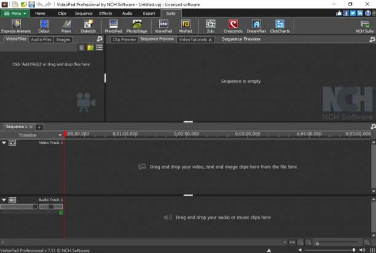Click the save project icon in title bar
The image size is (376, 253).
(x=32, y=4)
